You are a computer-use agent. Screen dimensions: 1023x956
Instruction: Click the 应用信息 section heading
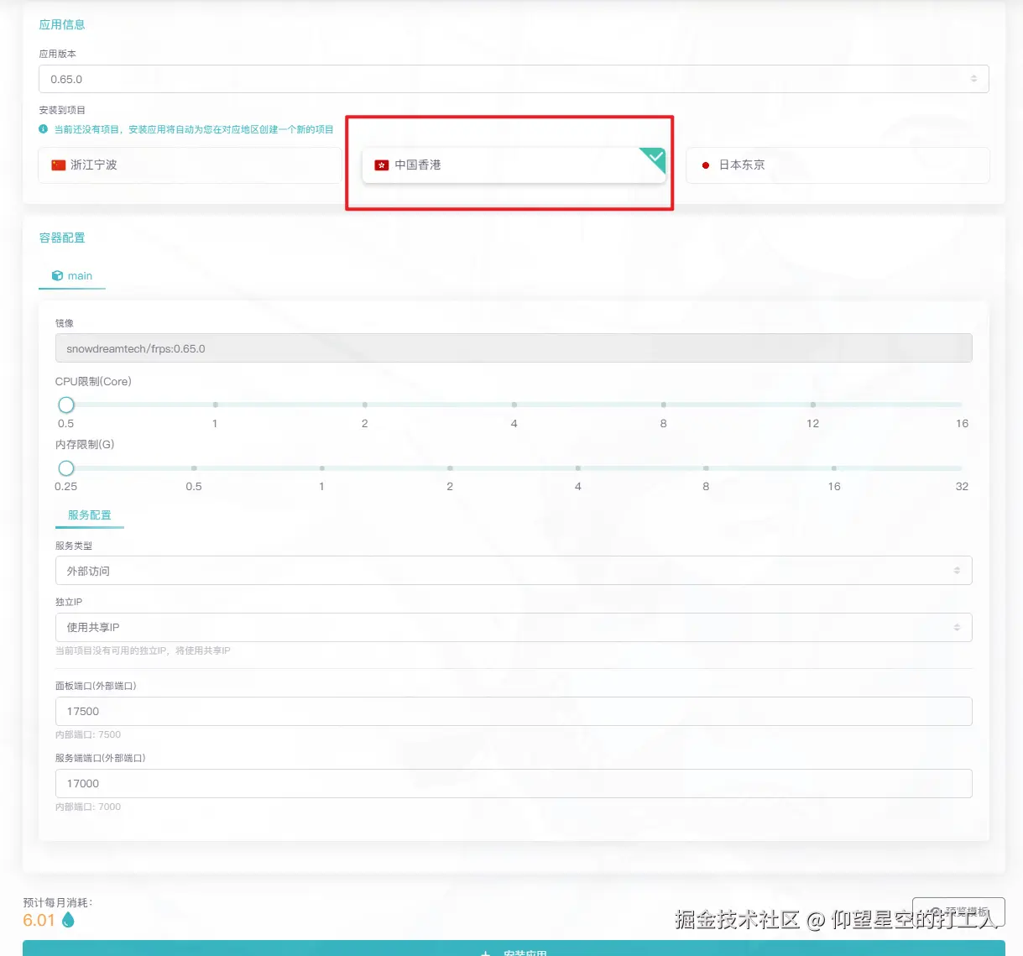[62, 24]
